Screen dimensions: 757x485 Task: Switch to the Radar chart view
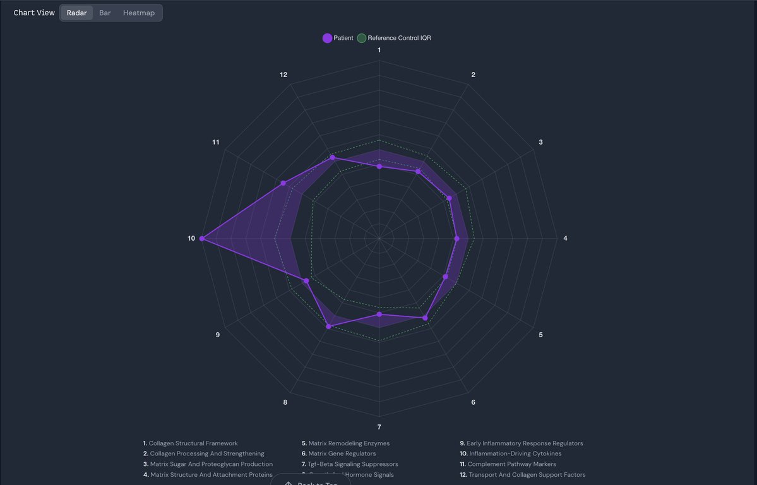point(77,13)
